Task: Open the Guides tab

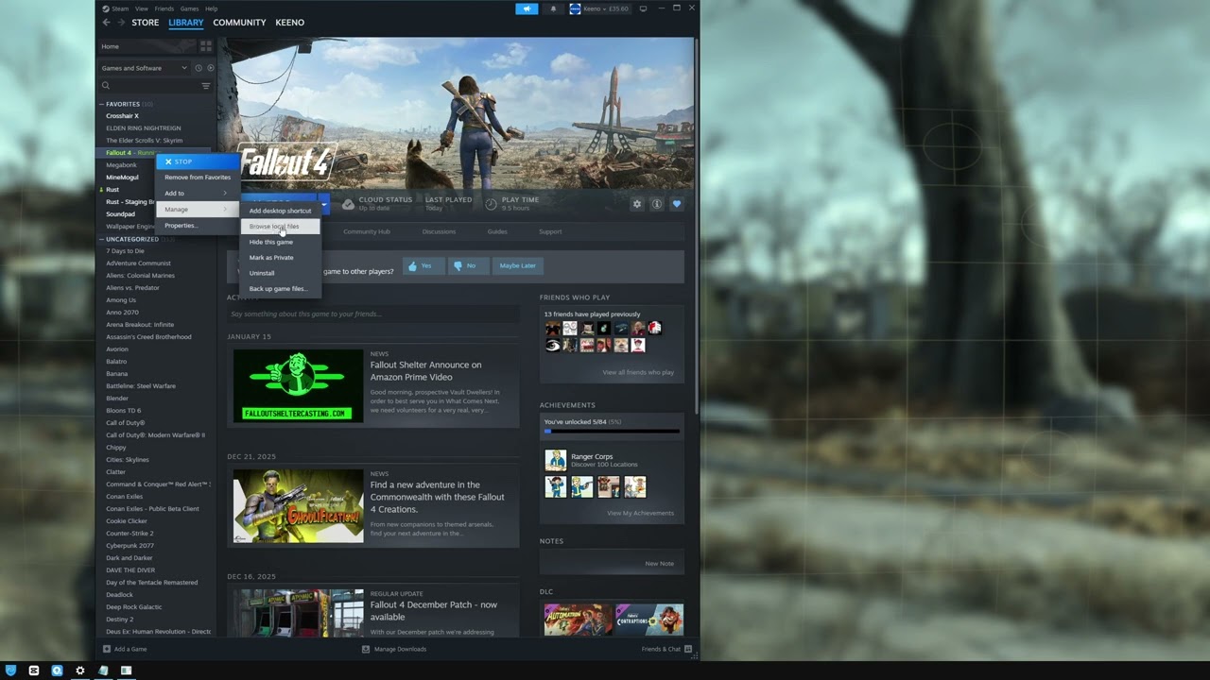Action: click(x=497, y=231)
